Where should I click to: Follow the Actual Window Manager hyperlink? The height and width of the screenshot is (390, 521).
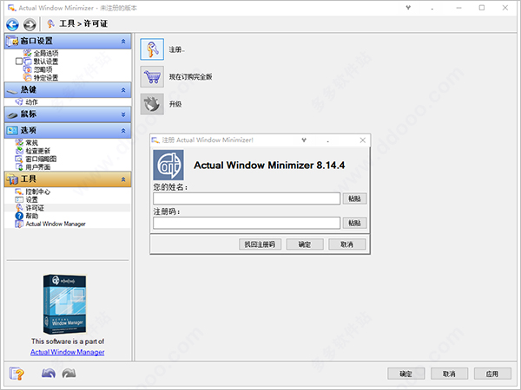coord(68,352)
